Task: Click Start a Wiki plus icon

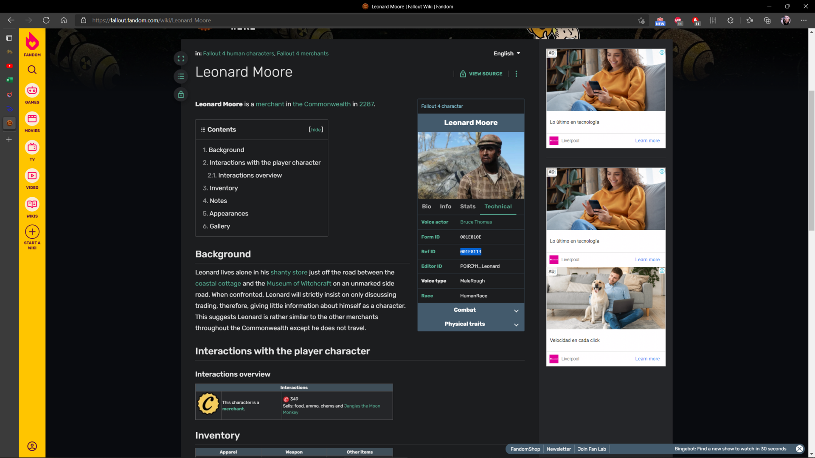Action: tap(32, 232)
